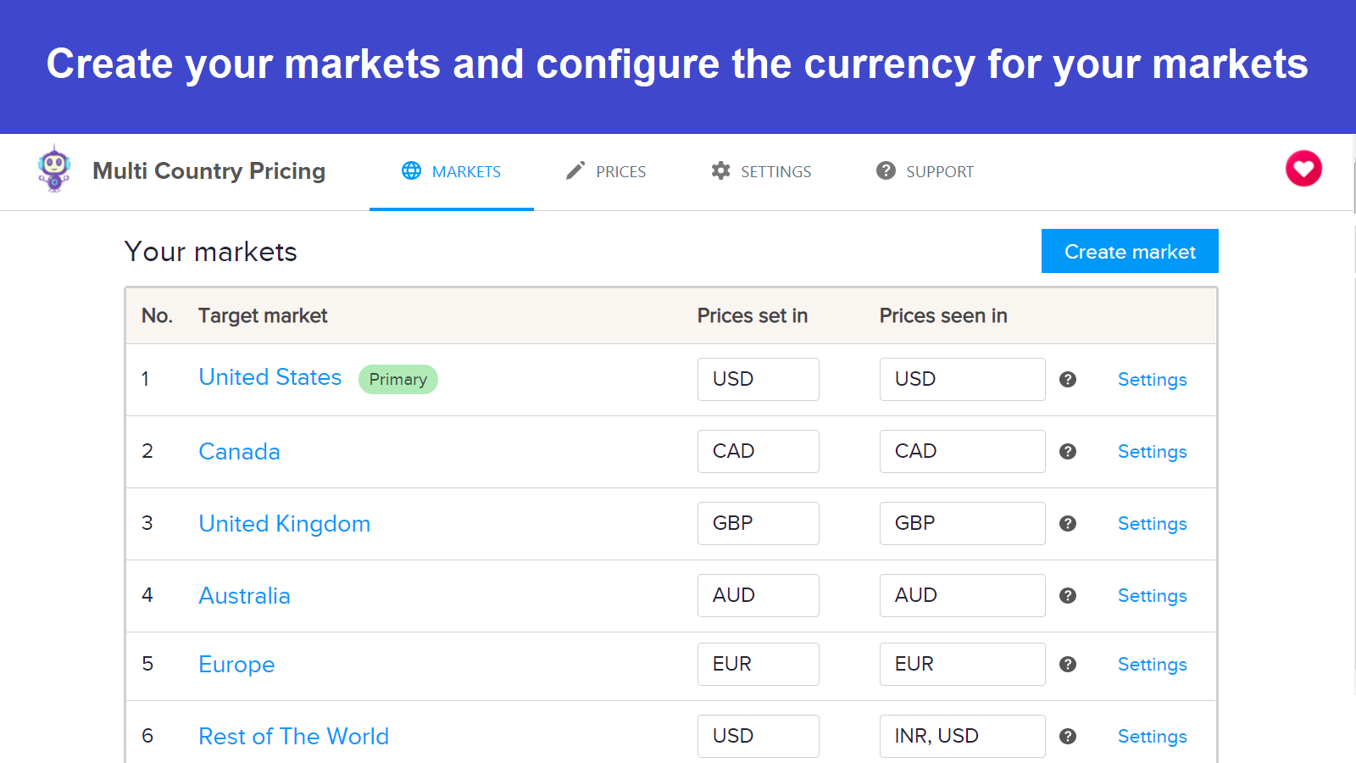Click the help icon in the United States row

pyautogui.click(x=1067, y=380)
